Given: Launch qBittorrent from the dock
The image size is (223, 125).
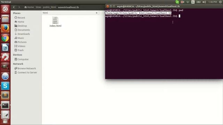Looking at the screenshot, I should (x=5, y=76).
